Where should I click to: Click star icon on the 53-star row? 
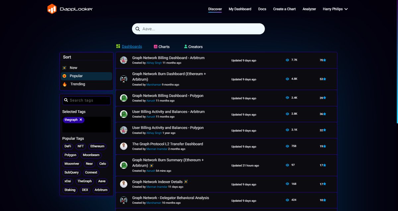click(325, 79)
